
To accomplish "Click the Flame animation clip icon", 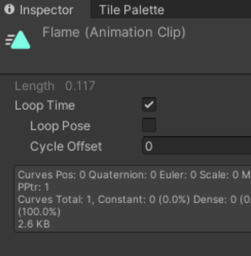I will pyautogui.click(x=18, y=40).
